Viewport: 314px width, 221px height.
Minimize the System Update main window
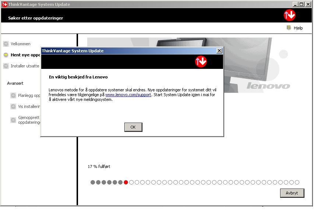295,4
